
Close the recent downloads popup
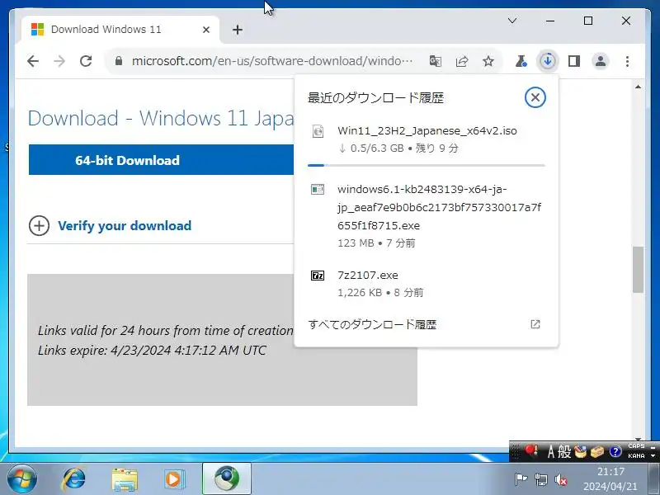[x=535, y=97]
